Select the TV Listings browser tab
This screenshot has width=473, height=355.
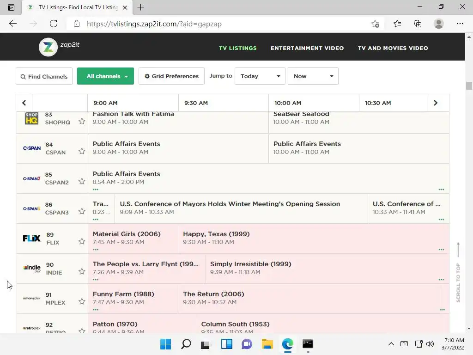(x=77, y=7)
